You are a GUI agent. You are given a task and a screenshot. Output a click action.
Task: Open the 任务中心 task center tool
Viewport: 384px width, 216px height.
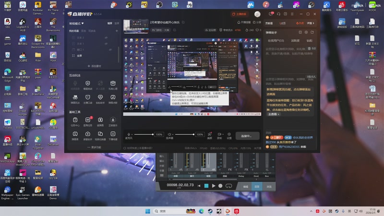(75, 120)
